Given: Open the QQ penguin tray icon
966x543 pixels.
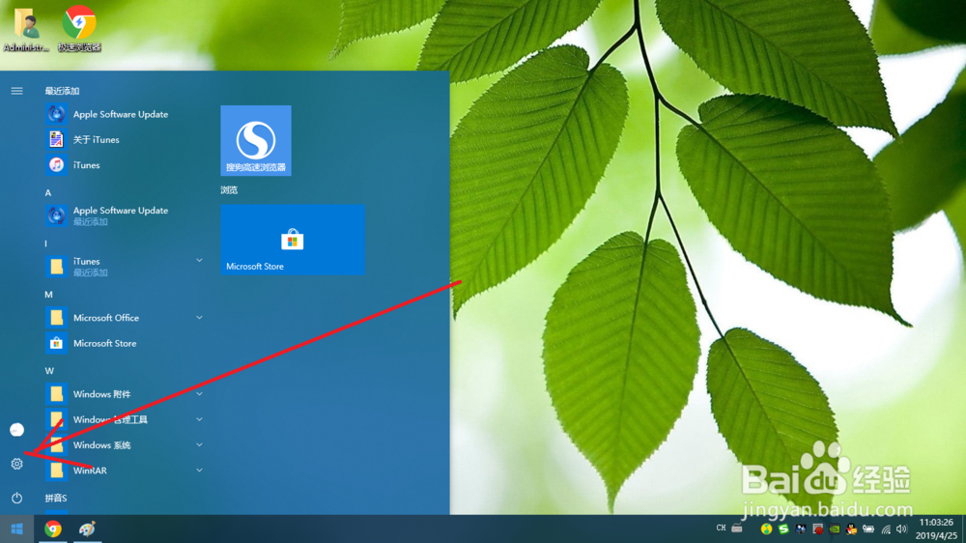Looking at the screenshot, I should click(x=851, y=529).
